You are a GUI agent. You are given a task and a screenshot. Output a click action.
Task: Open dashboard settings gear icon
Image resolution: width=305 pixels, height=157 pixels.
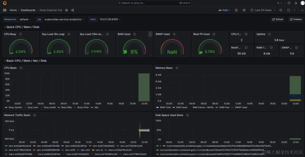tap(244, 10)
